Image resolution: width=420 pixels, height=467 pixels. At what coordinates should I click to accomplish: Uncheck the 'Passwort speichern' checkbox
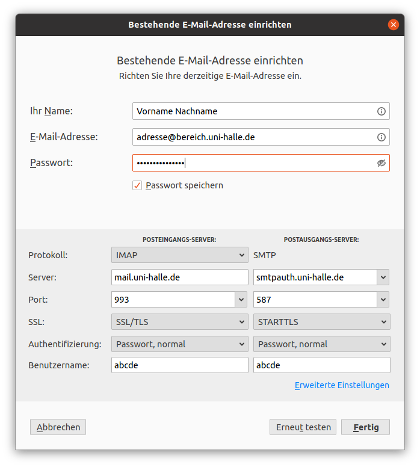[x=137, y=185]
